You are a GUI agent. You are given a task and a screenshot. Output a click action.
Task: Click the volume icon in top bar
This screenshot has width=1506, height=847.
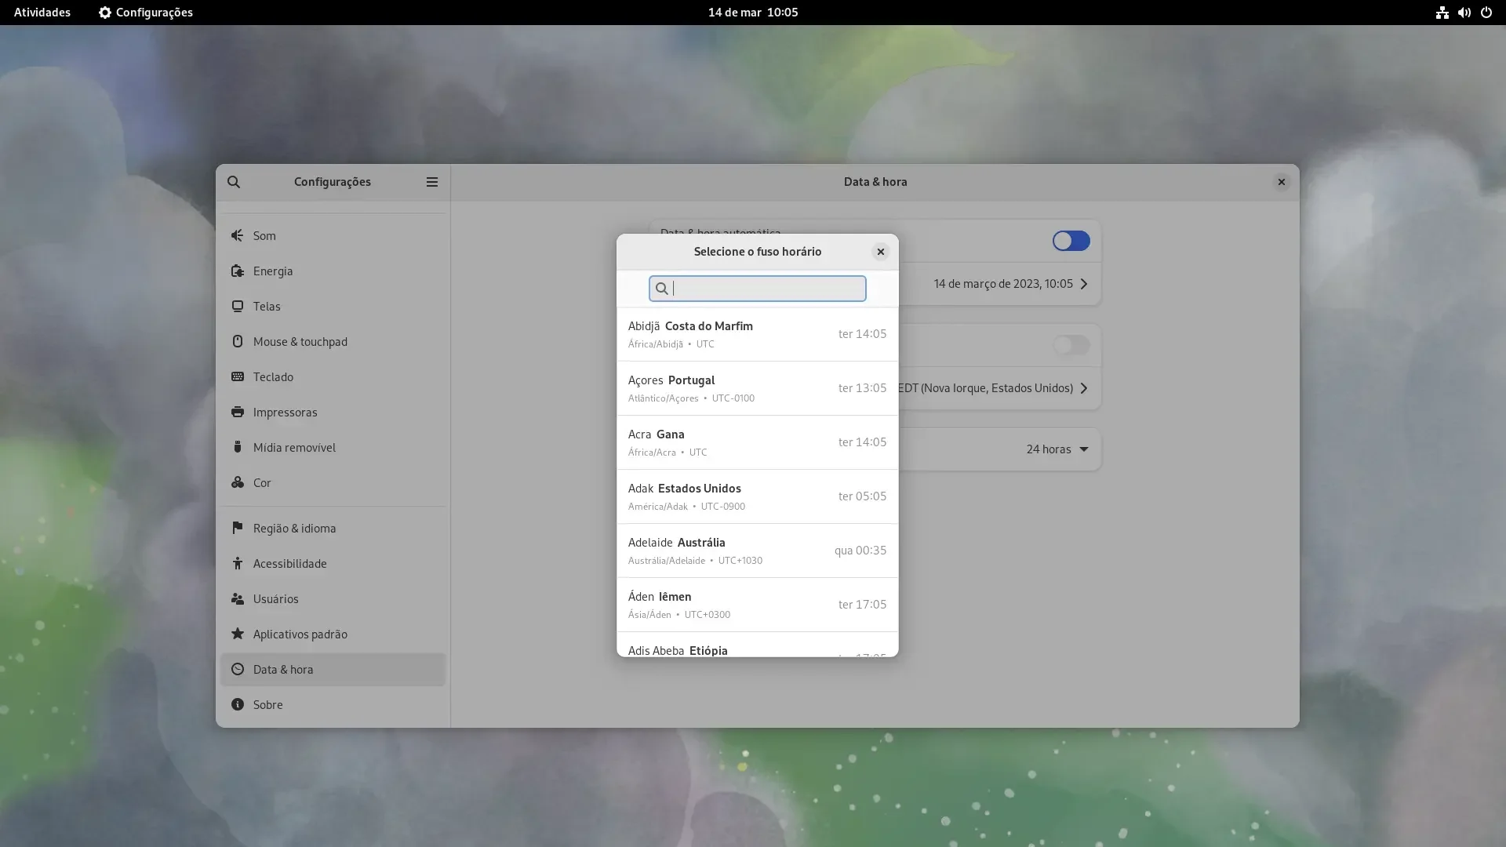[x=1464, y=13]
